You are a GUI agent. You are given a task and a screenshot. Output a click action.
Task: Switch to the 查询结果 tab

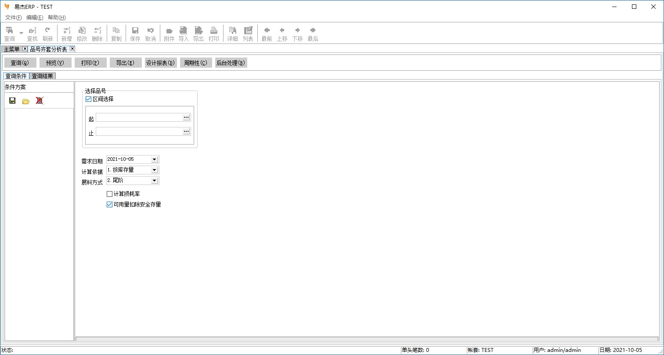click(43, 76)
